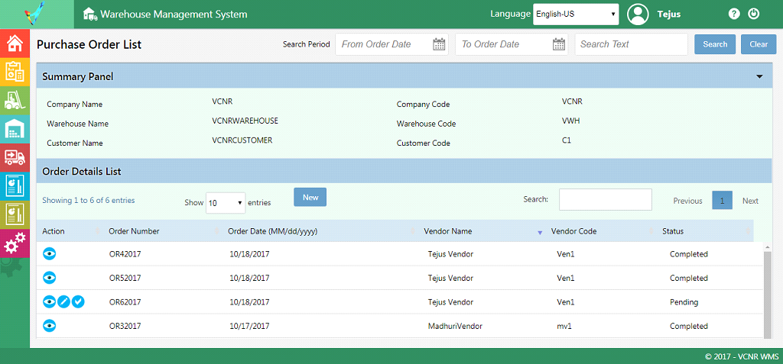
Task: Click the mv1 vendor code
Action: [564, 326]
